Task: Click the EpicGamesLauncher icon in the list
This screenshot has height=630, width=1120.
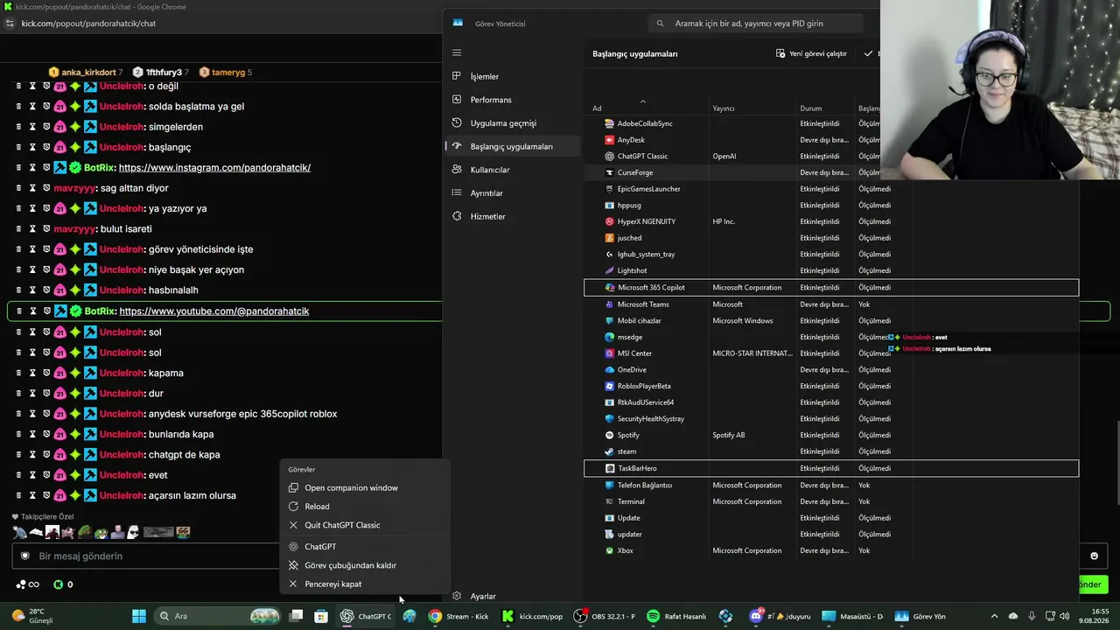Action: point(610,189)
